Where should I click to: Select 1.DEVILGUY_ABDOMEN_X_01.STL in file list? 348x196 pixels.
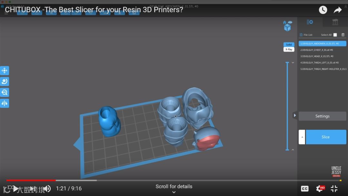pos(322,44)
